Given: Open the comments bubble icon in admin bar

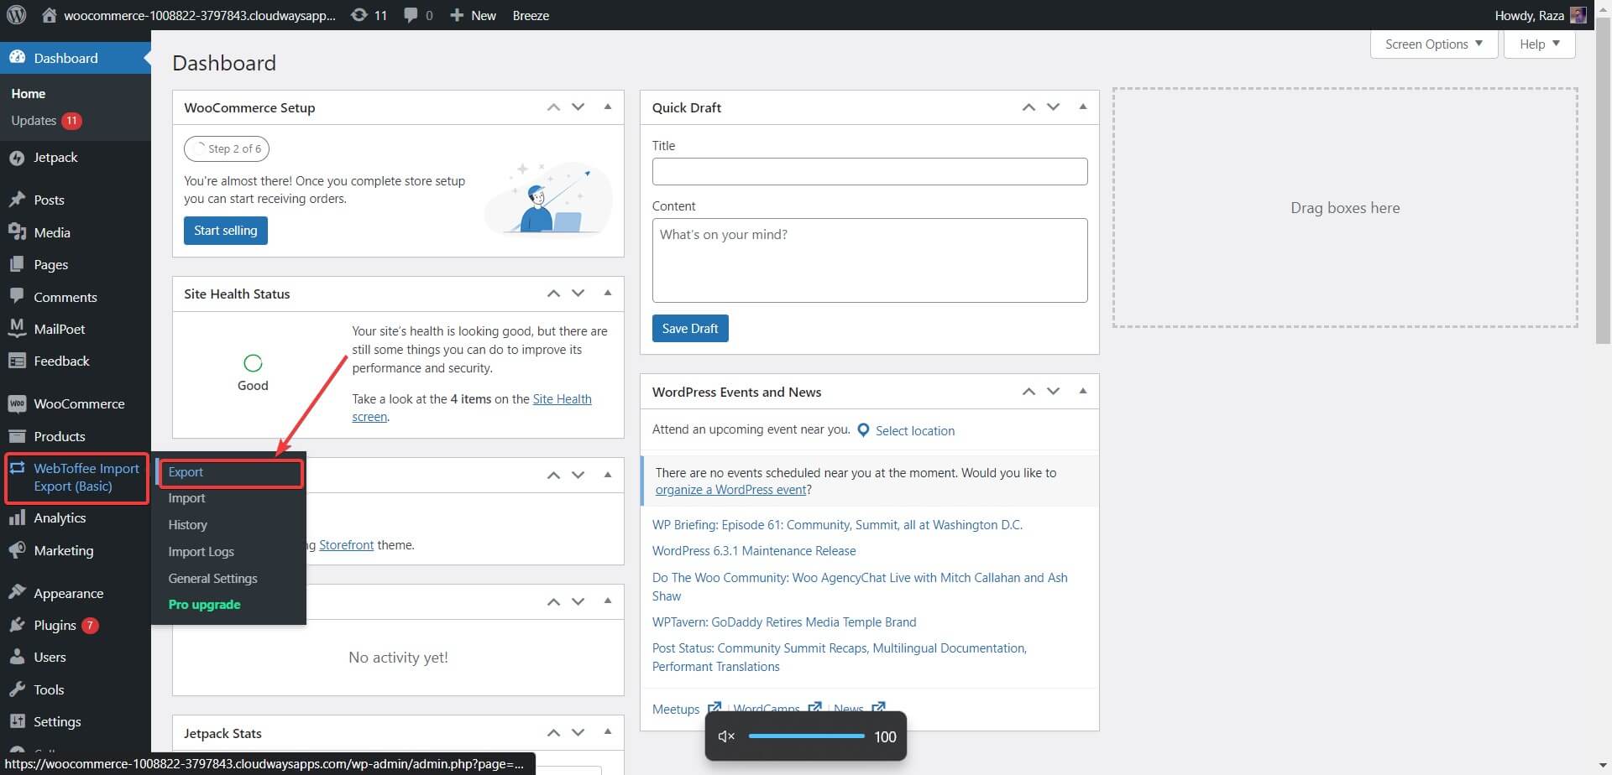Looking at the screenshot, I should click(x=411, y=15).
